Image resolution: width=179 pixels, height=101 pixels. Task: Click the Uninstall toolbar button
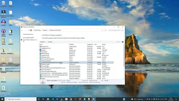click(50, 42)
